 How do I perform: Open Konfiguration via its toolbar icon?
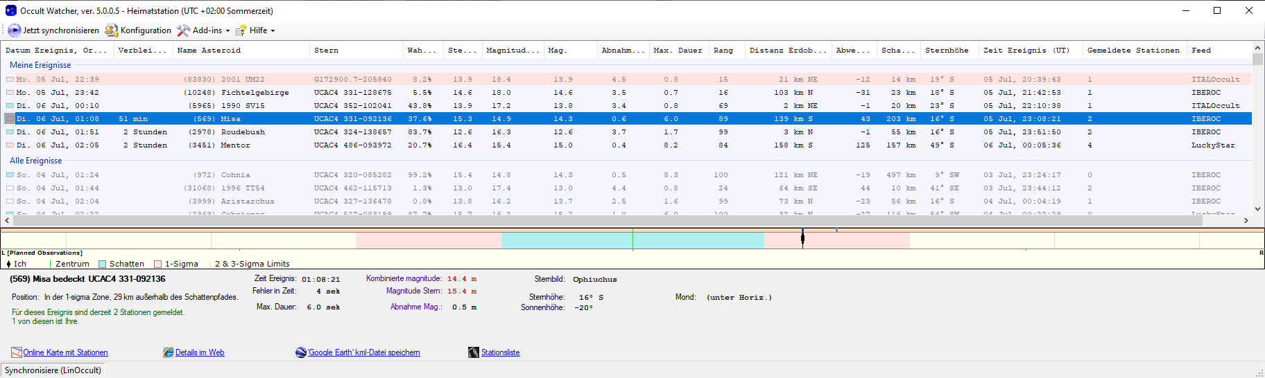pos(111,30)
